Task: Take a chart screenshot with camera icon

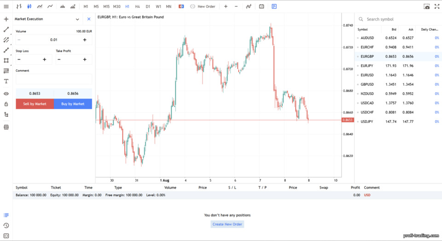Action: click(x=427, y=6)
